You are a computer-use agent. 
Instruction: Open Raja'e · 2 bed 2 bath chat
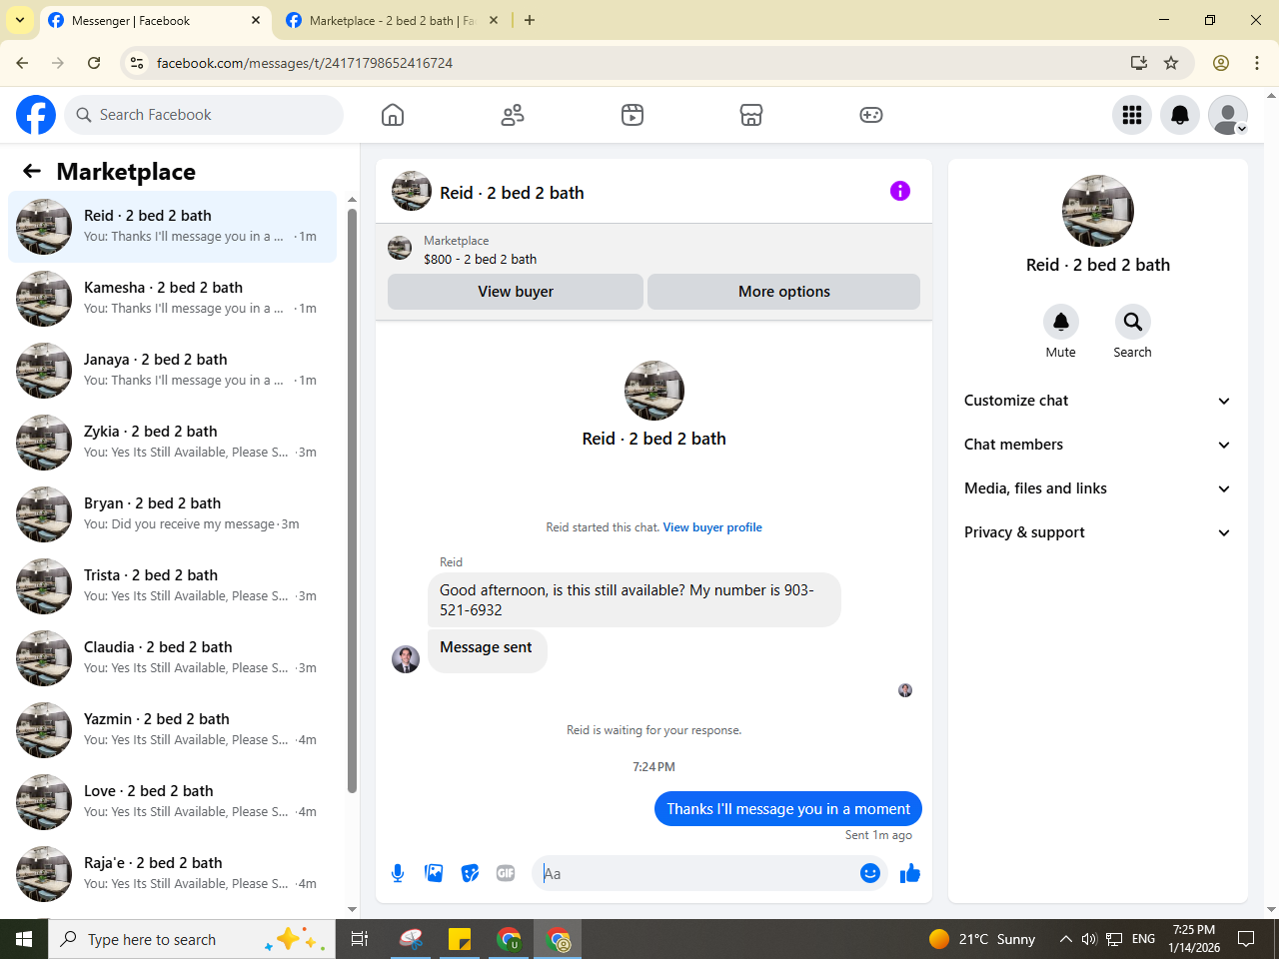coord(173,874)
